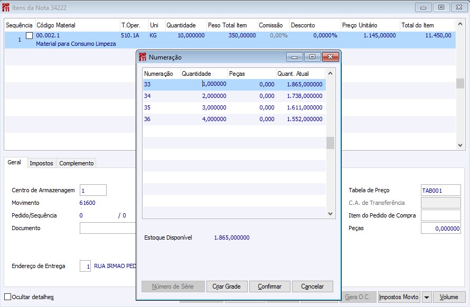Switch to the Impostos tab
470x307 pixels.
[x=41, y=163]
